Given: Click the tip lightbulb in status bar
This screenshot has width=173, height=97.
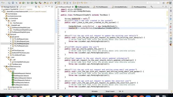Looking at the screenshot, I should (171, 92).
